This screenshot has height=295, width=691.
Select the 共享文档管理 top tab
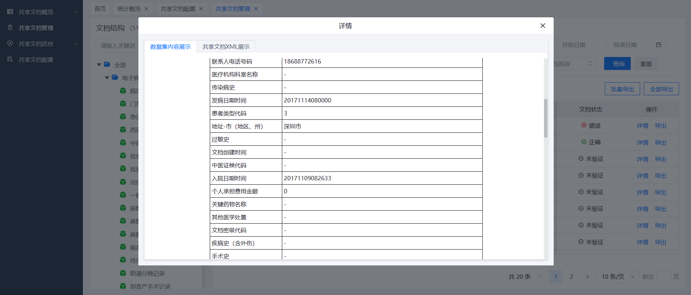point(232,9)
